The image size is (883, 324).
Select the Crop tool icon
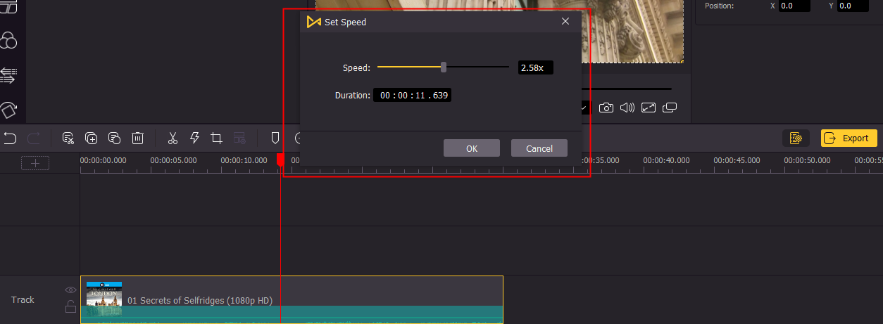coord(217,138)
